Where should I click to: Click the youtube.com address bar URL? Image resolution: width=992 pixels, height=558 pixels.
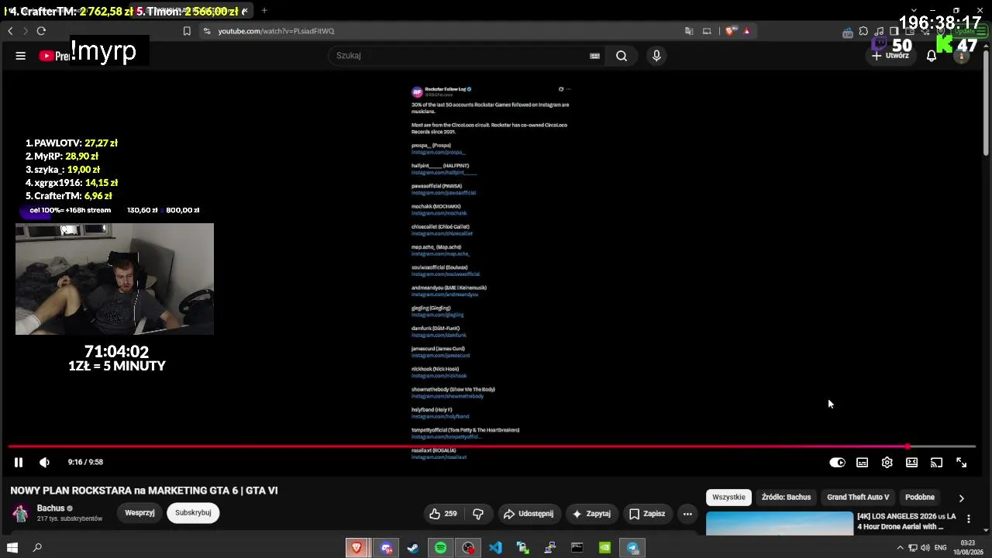pyautogui.click(x=276, y=31)
